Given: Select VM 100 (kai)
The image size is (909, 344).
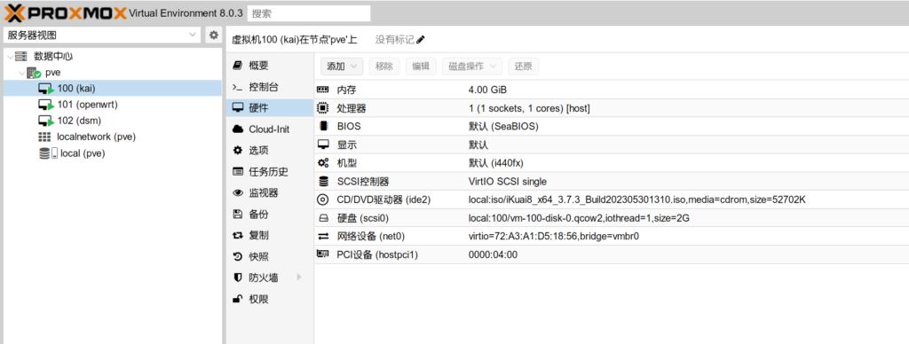Looking at the screenshot, I should coord(113,89).
